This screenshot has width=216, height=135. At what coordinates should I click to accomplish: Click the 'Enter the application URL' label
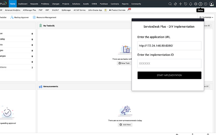(154, 37)
